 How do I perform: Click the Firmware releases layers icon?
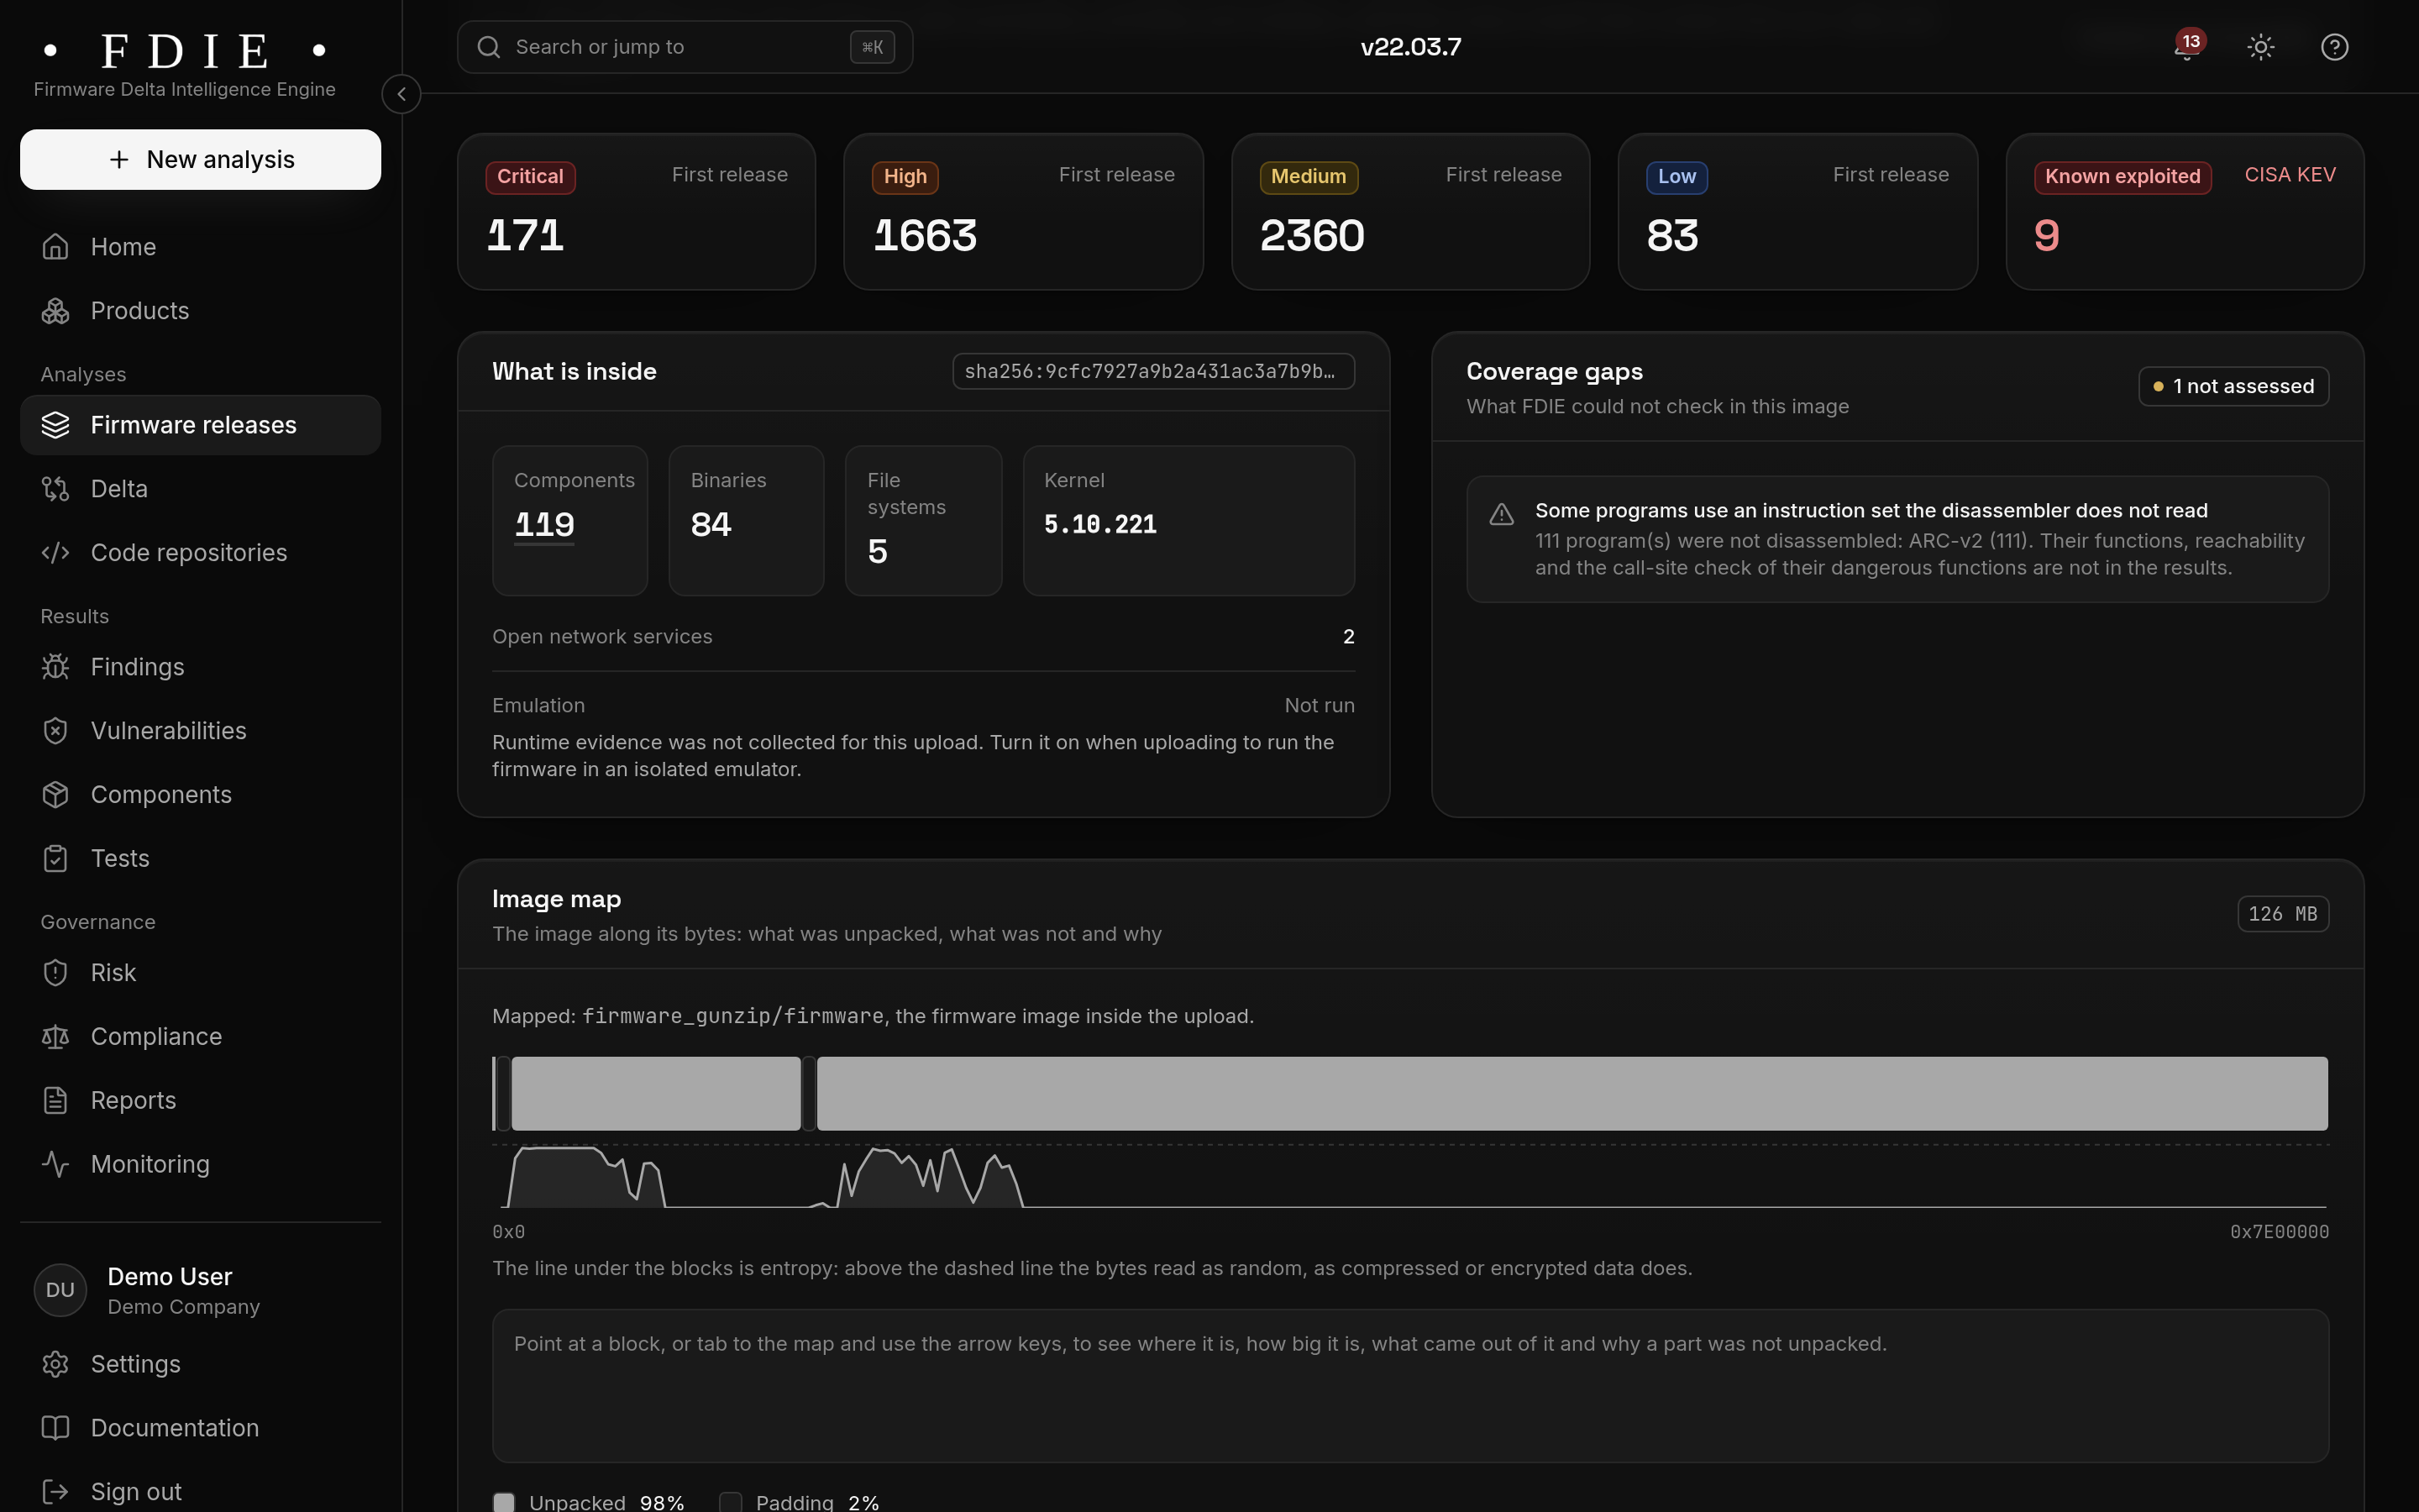55,425
